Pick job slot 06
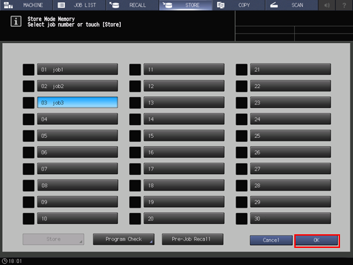This screenshot has height=265, width=353. click(x=78, y=152)
